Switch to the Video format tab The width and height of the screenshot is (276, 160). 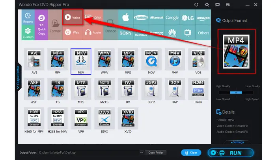73,17
